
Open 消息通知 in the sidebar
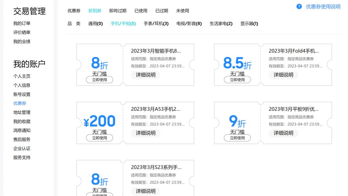click(21, 130)
